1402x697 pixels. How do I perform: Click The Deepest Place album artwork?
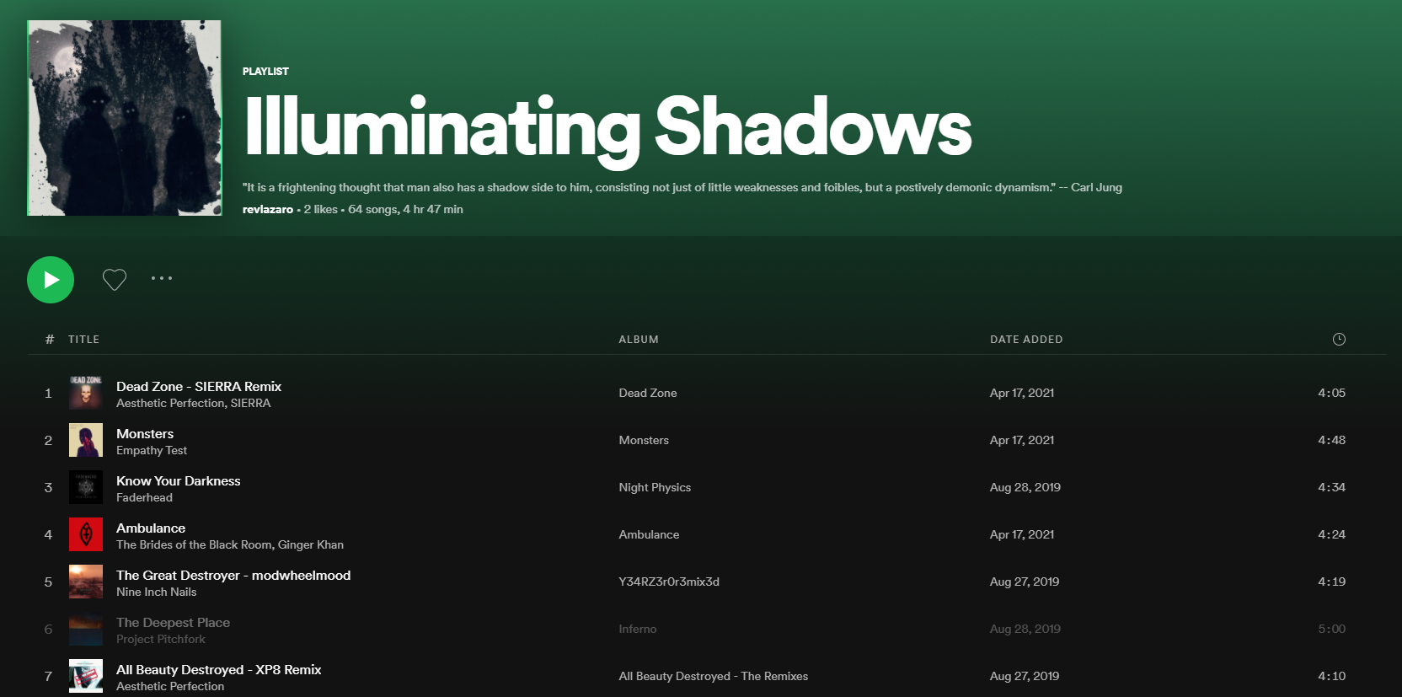point(86,629)
